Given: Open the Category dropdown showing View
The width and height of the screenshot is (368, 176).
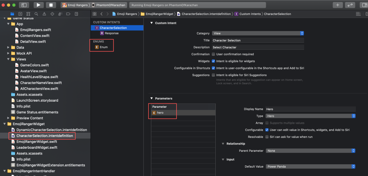Looking at the screenshot, I should pyautogui.click(x=258, y=33).
